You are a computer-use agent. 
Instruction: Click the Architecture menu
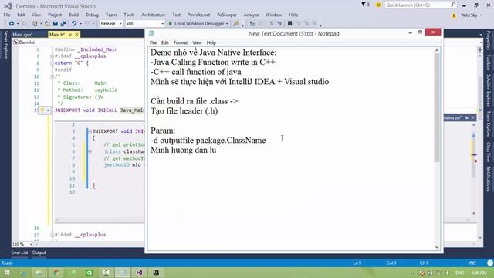point(153,15)
